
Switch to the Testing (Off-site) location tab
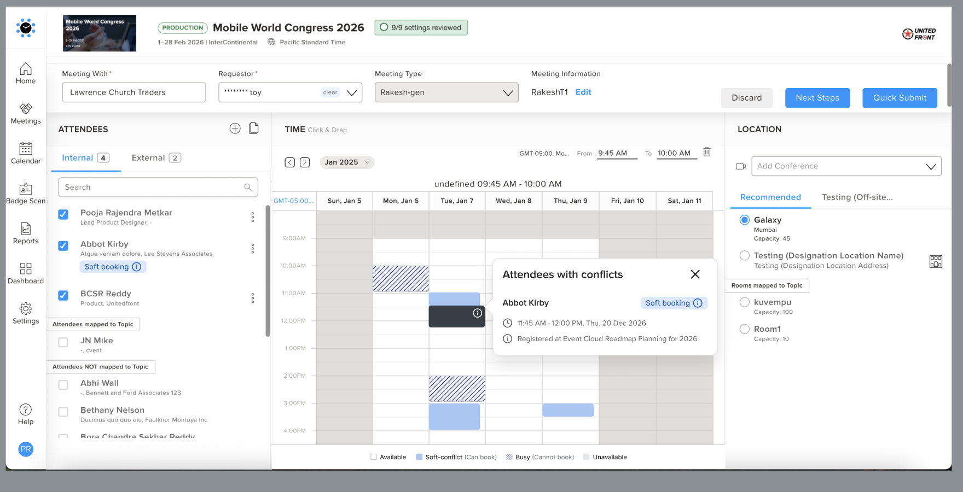click(x=857, y=197)
